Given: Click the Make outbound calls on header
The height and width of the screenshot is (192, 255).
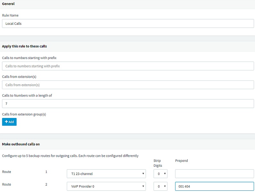Looking at the screenshot, I should [x=21, y=144].
